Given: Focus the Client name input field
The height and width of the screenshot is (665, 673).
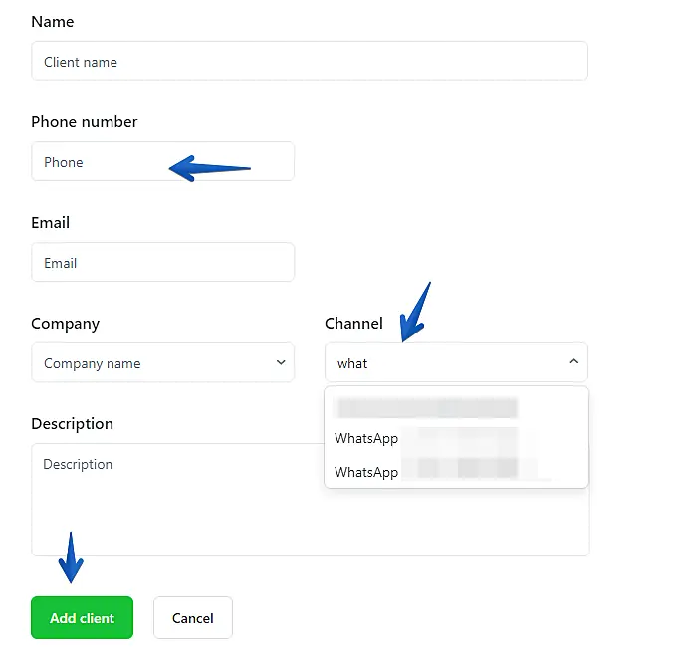Looking at the screenshot, I should click(309, 62).
